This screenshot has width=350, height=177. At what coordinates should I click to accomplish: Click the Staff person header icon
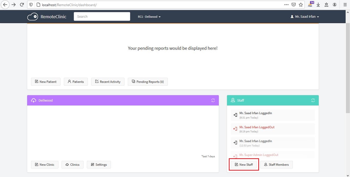pyautogui.click(x=233, y=100)
